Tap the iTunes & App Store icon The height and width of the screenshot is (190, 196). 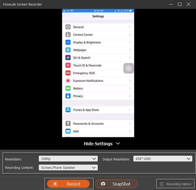tap(68, 110)
